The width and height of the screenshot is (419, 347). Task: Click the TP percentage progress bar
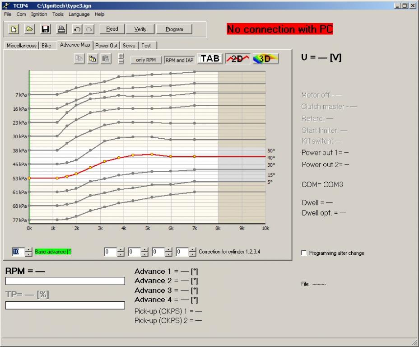coord(65,305)
